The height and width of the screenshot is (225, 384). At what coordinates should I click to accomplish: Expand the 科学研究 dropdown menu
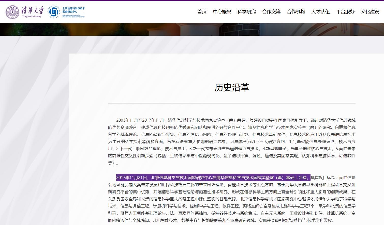247,12
